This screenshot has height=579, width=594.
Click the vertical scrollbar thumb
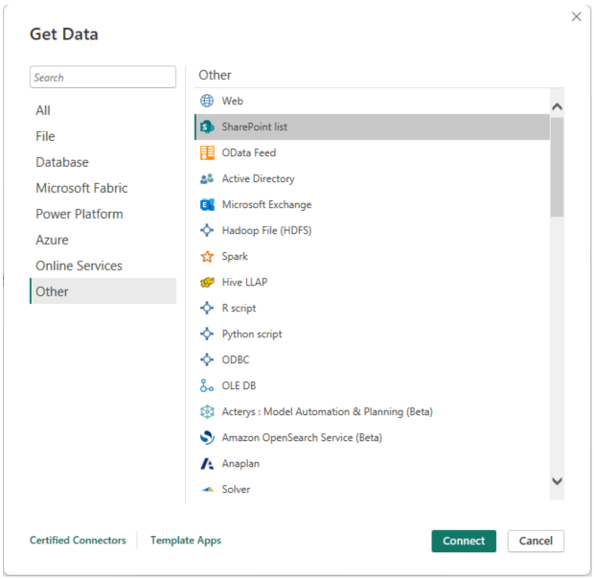click(557, 168)
